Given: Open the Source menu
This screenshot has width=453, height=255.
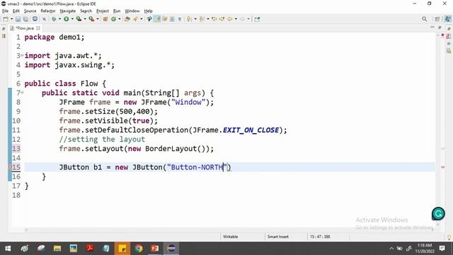Looking at the screenshot, I should [x=30, y=11].
